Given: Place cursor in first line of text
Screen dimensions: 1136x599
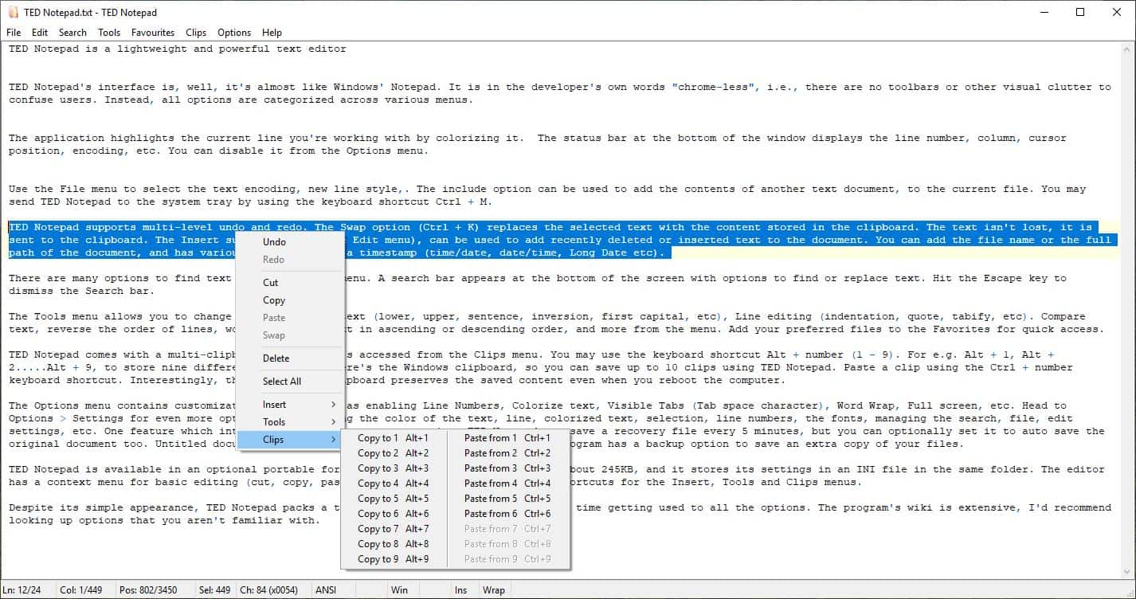Looking at the screenshot, I should click(x=178, y=49).
